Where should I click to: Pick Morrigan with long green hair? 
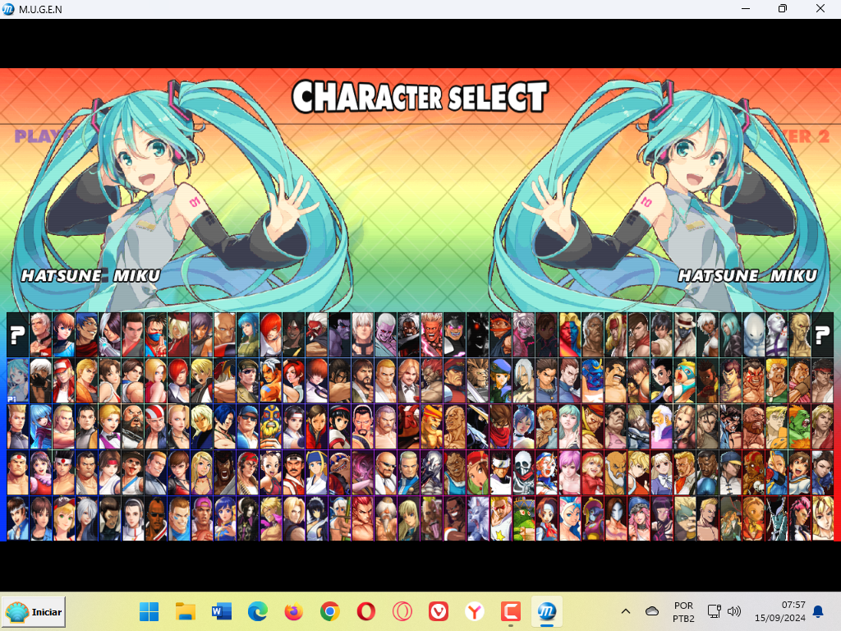coord(570,427)
